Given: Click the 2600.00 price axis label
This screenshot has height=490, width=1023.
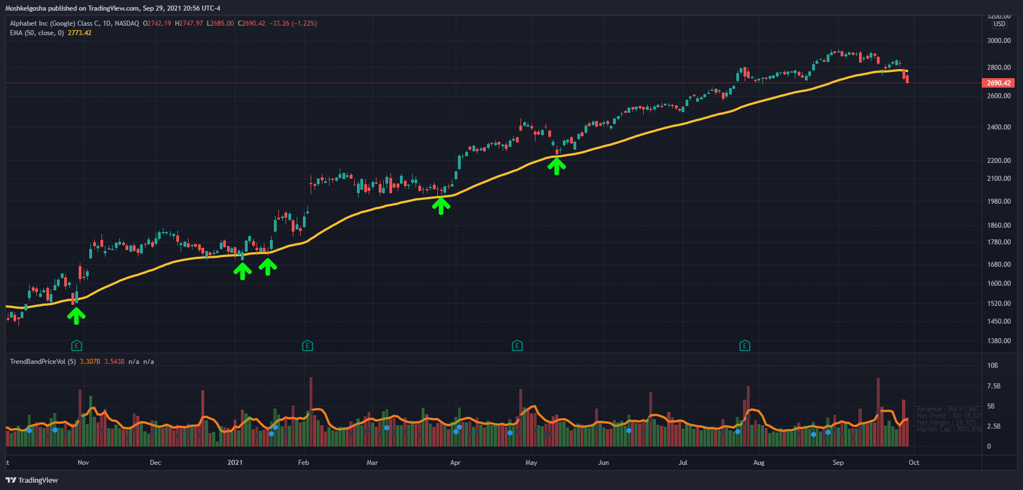Looking at the screenshot, I should pos(998,96).
